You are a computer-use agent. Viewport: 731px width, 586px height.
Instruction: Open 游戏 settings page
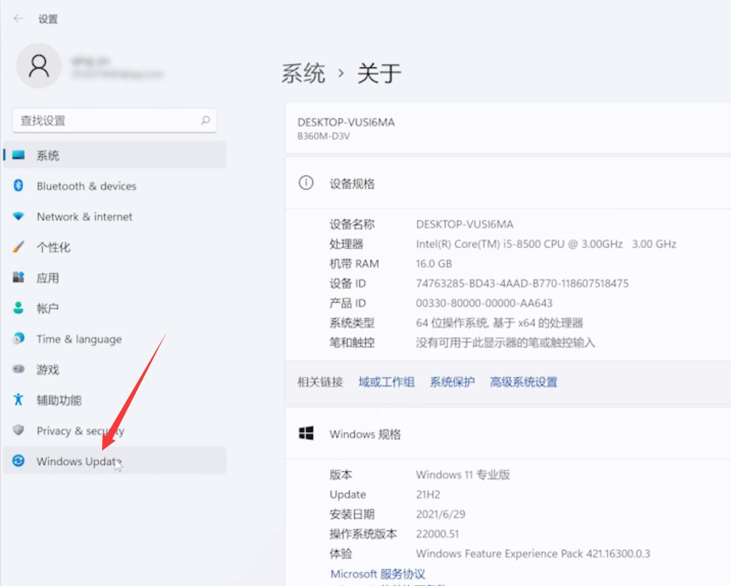115,369
